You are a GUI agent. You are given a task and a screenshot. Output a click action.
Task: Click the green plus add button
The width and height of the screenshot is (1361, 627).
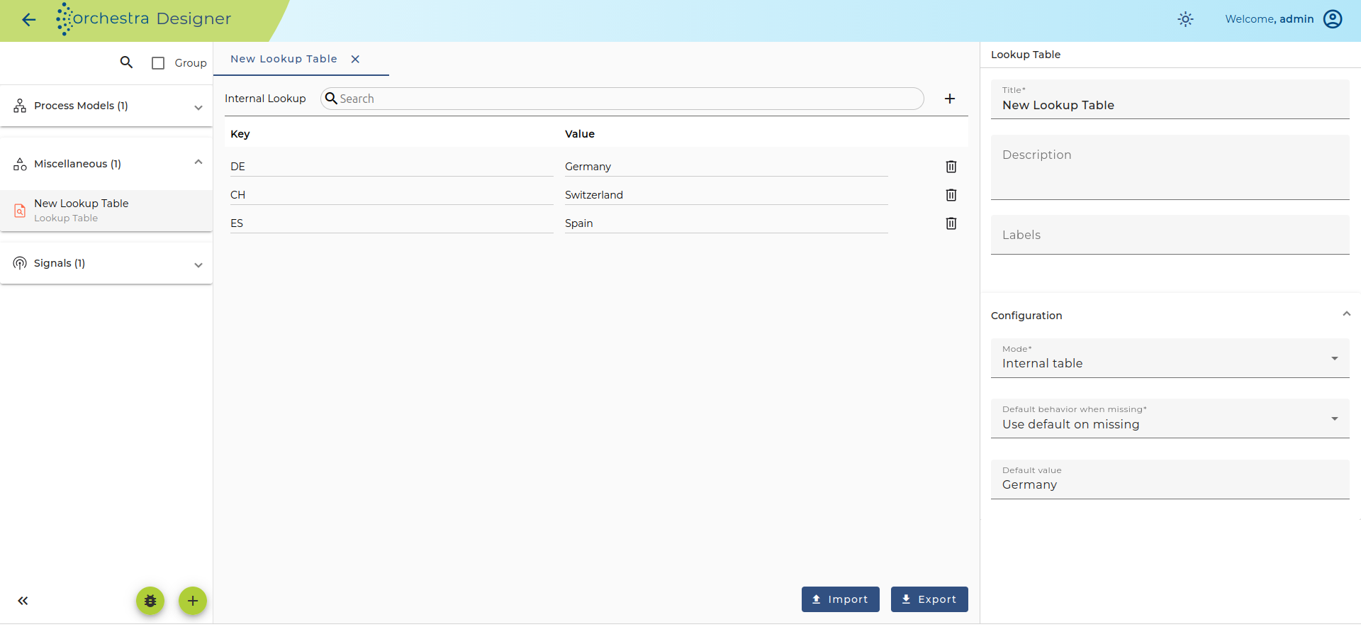point(193,601)
